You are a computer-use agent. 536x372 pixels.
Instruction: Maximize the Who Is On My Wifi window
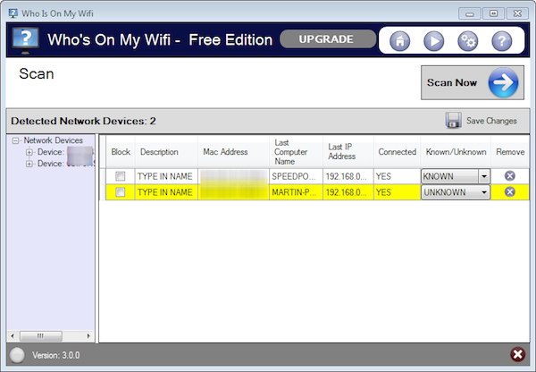[493, 13]
